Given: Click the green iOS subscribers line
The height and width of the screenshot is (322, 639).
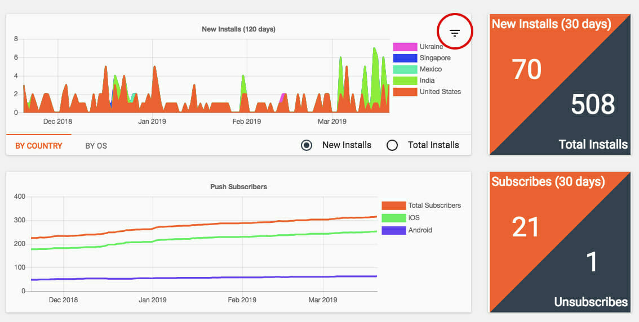Looking at the screenshot, I should pyautogui.click(x=204, y=238).
